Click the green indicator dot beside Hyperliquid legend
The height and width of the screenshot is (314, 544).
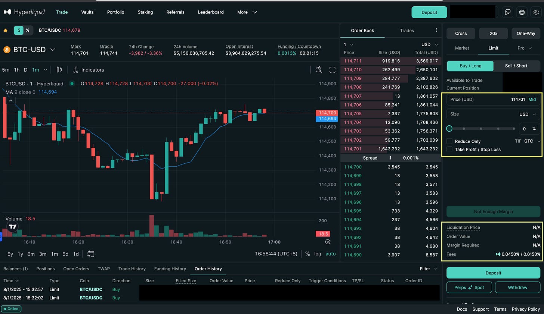(x=72, y=84)
